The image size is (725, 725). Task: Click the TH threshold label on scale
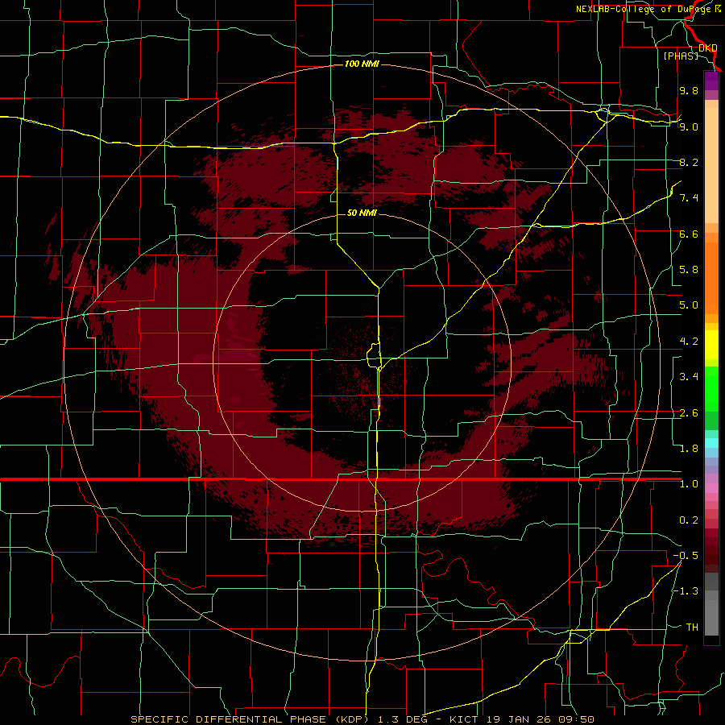click(x=692, y=628)
